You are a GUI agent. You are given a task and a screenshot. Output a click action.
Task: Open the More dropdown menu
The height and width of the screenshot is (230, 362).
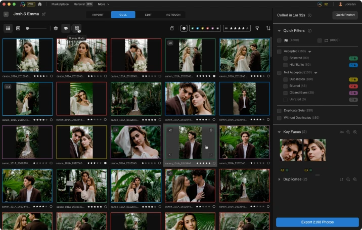click(x=103, y=4)
